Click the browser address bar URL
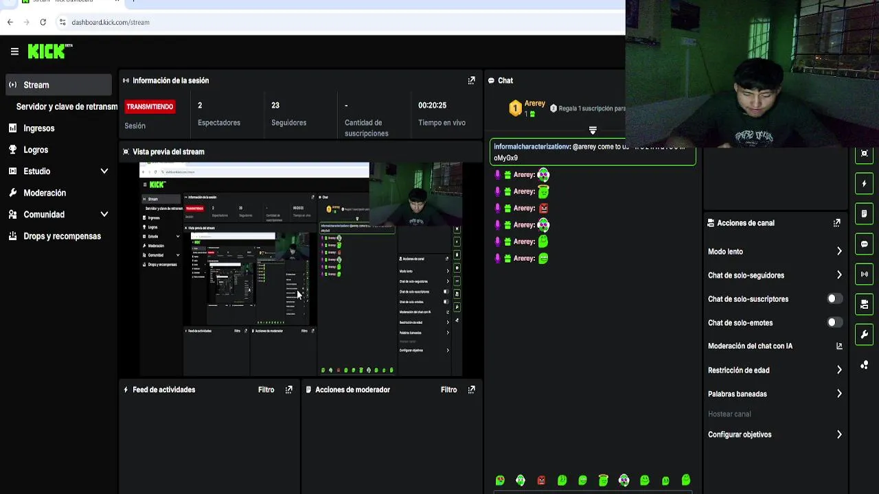The width and height of the screenshot is (879, 494). point(111,22)
